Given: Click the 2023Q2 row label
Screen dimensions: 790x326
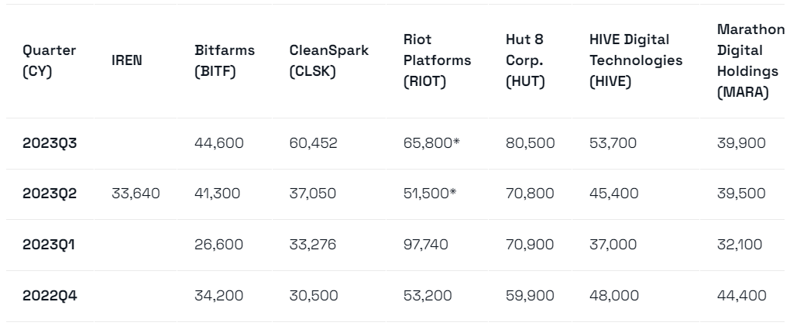Looking at the screenshot, I should click(x=50, y=194).
